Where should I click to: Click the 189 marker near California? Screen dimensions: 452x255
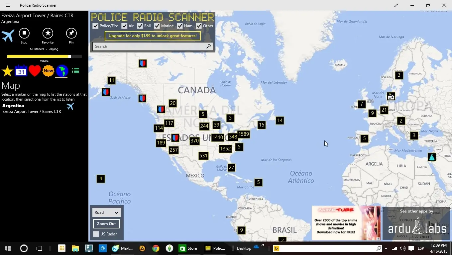(161, 143)
